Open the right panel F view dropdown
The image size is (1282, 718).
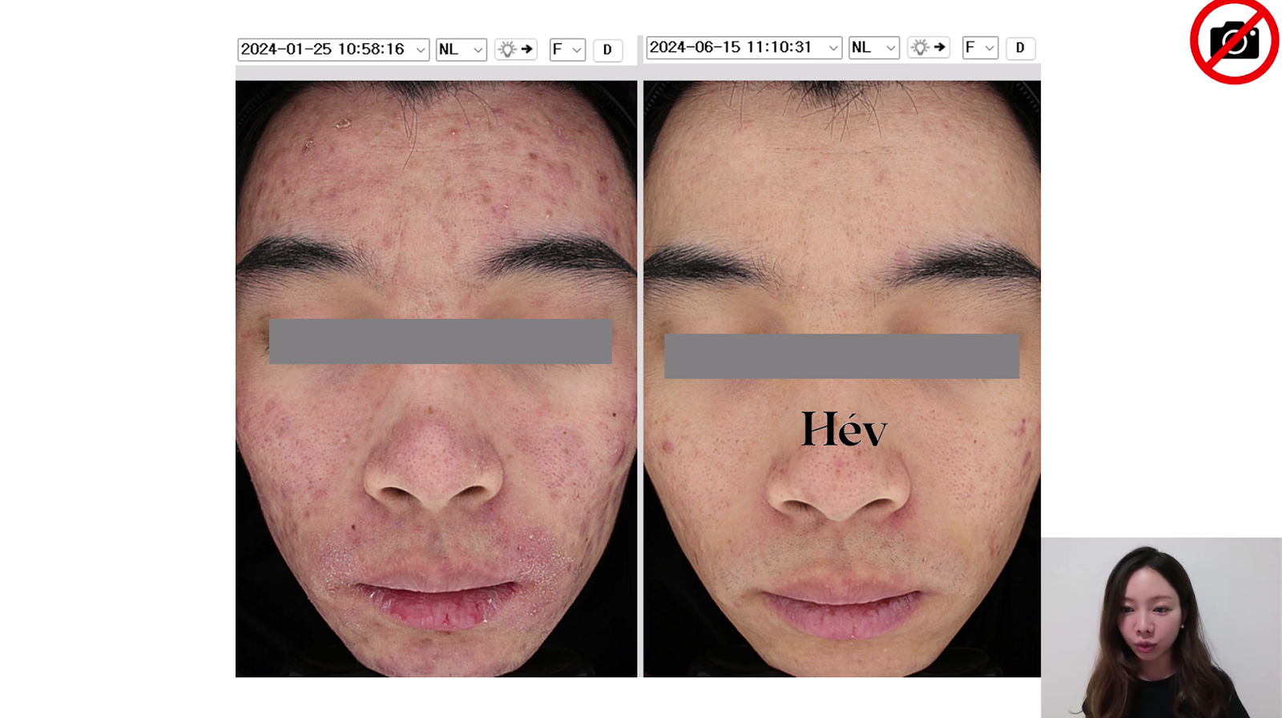pyautogui.click(x=980, y=48)
